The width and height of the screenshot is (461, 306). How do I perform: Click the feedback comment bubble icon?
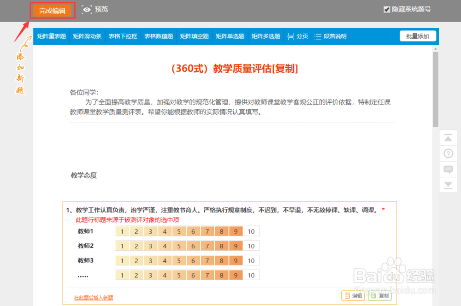(448, 170)
